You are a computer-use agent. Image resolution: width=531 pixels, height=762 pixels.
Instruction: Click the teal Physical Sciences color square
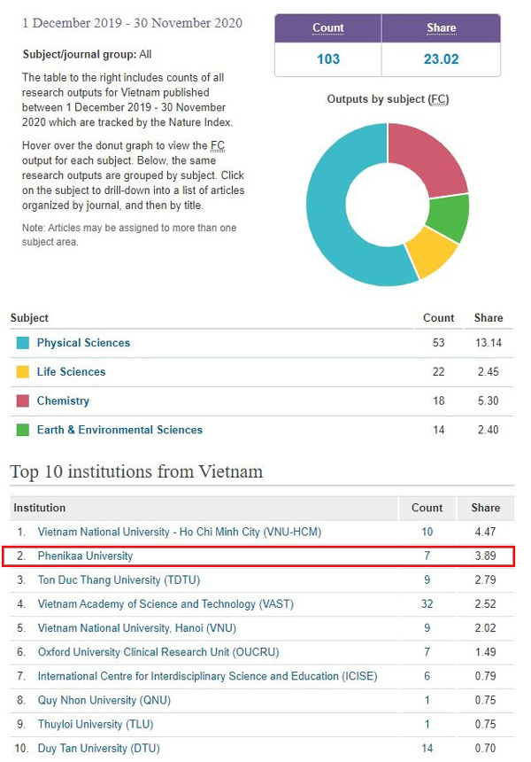pyautogui.click(x=21, y=343)
